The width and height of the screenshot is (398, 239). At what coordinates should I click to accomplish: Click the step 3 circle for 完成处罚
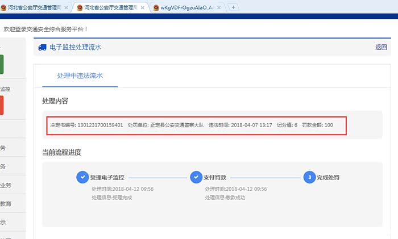tap(309, 177)
